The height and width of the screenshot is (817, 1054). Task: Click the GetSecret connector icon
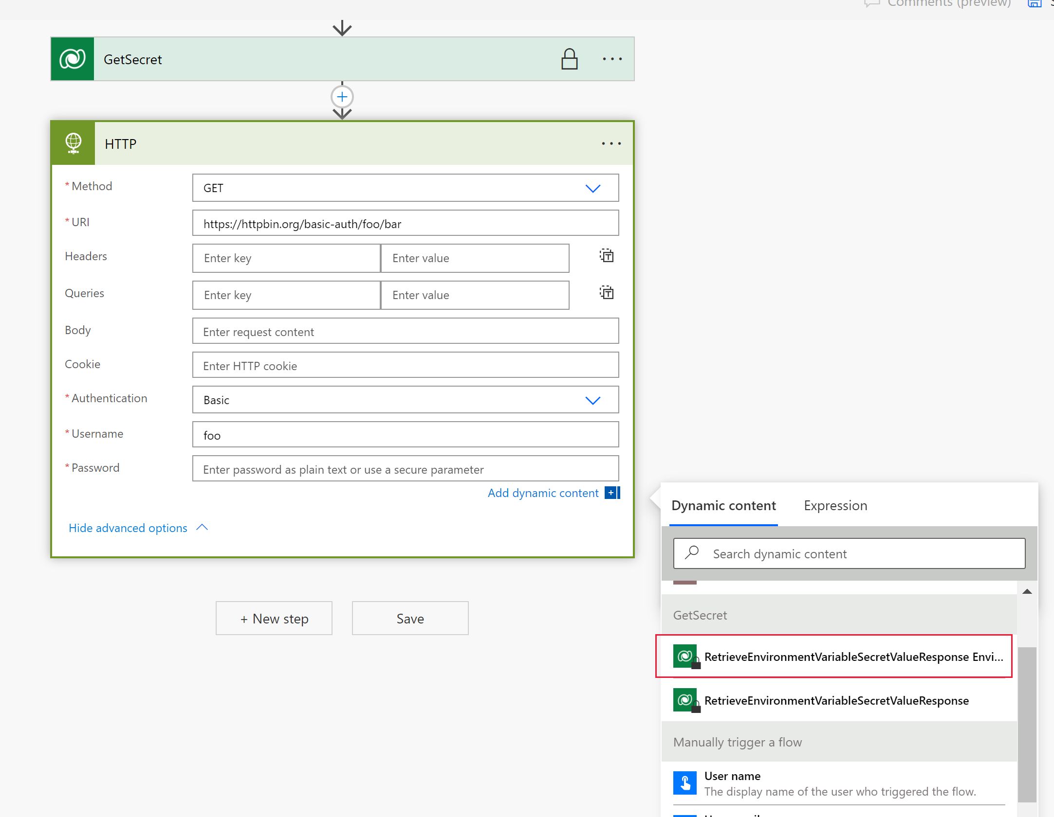pos(73,59)
